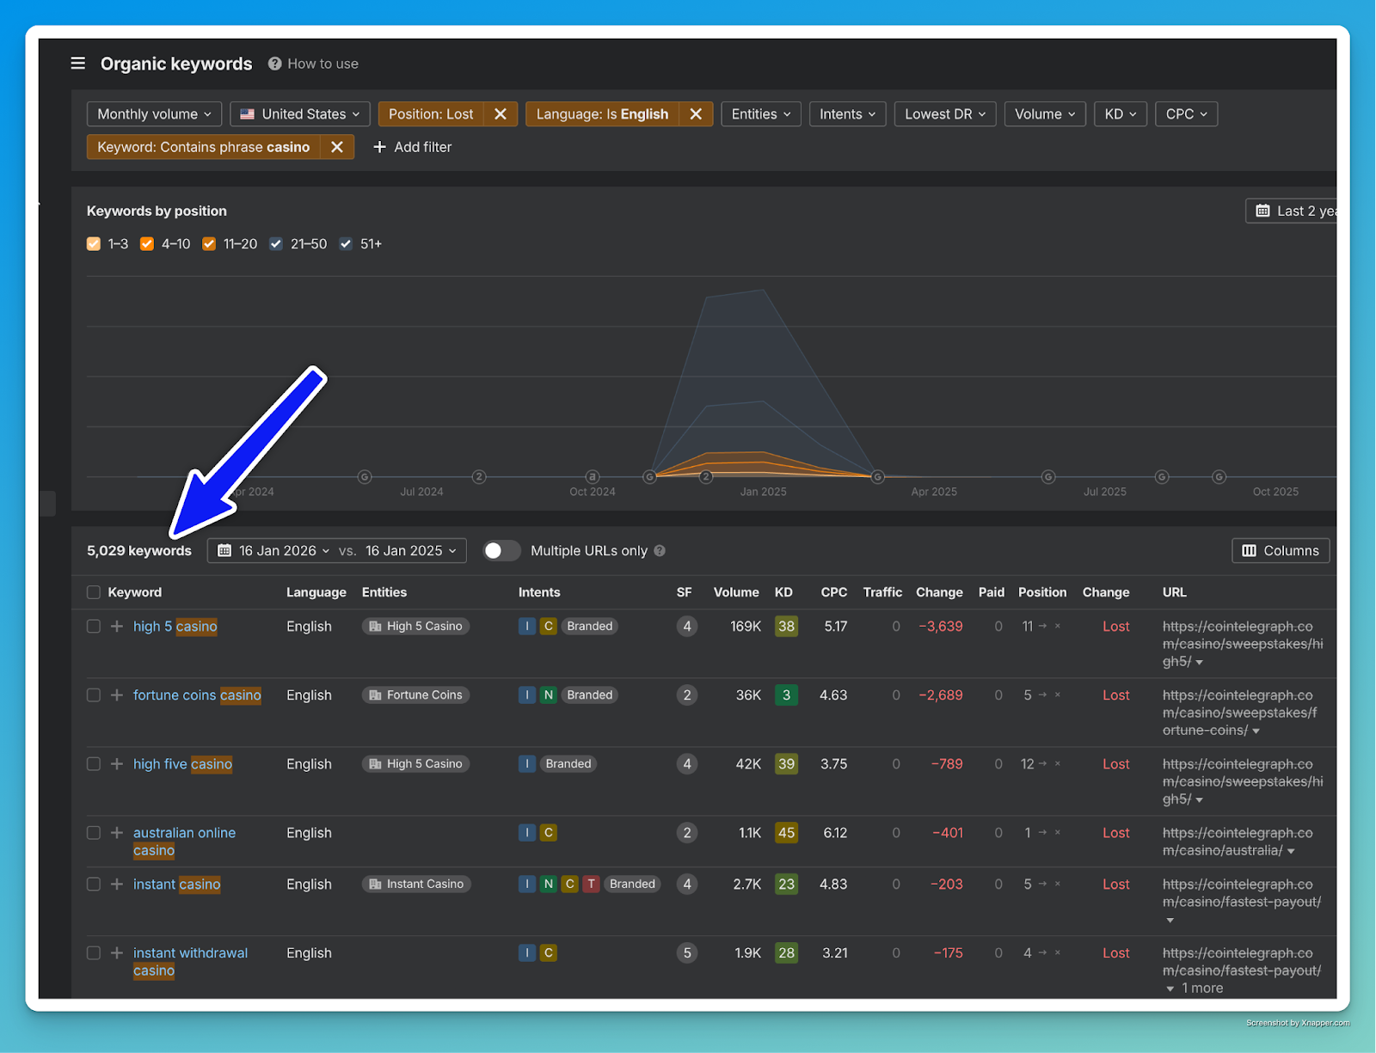Open the instant casino keyword link
The image size is (1376, 1053).
pos(176,885)
